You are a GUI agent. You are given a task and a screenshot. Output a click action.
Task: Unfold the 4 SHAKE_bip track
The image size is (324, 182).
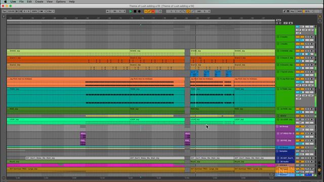(x=278, y=51)
